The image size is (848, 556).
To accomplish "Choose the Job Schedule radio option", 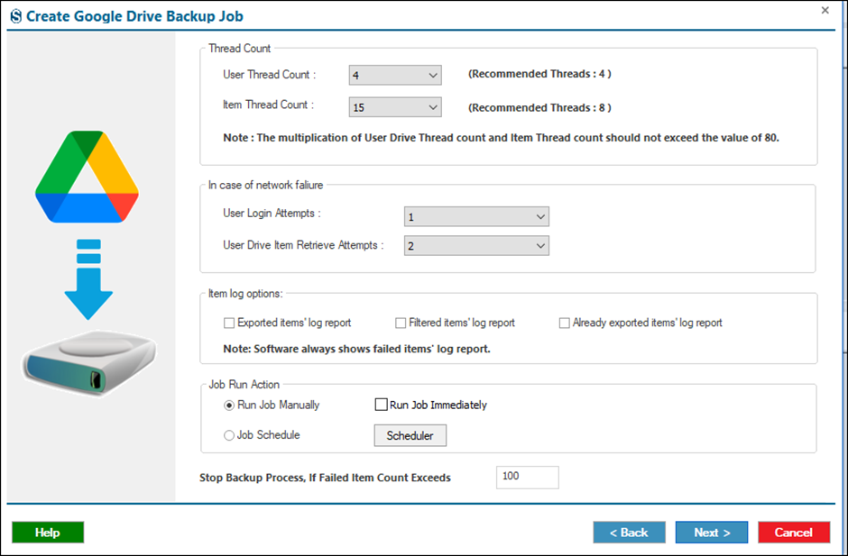I will coord(229,435).
